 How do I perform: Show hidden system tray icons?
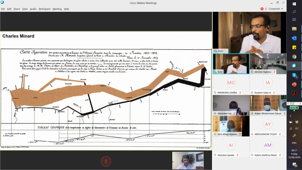pyautogui.click(x=290, y=116)
